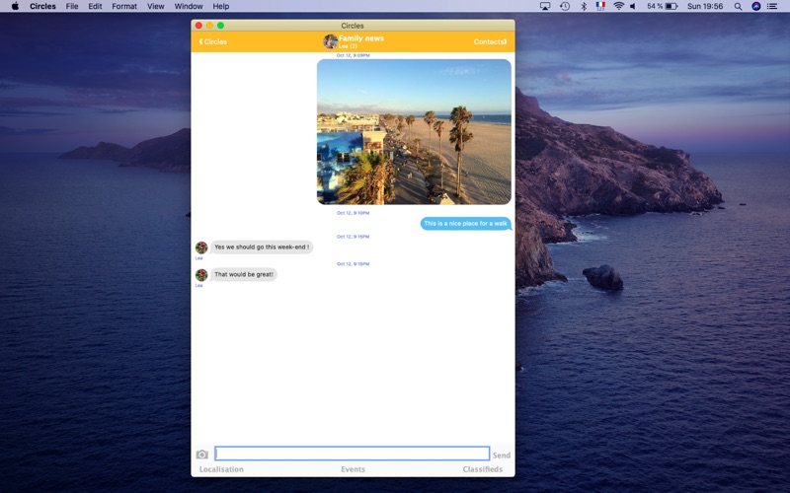Click the Send button

tap(502, 455)
